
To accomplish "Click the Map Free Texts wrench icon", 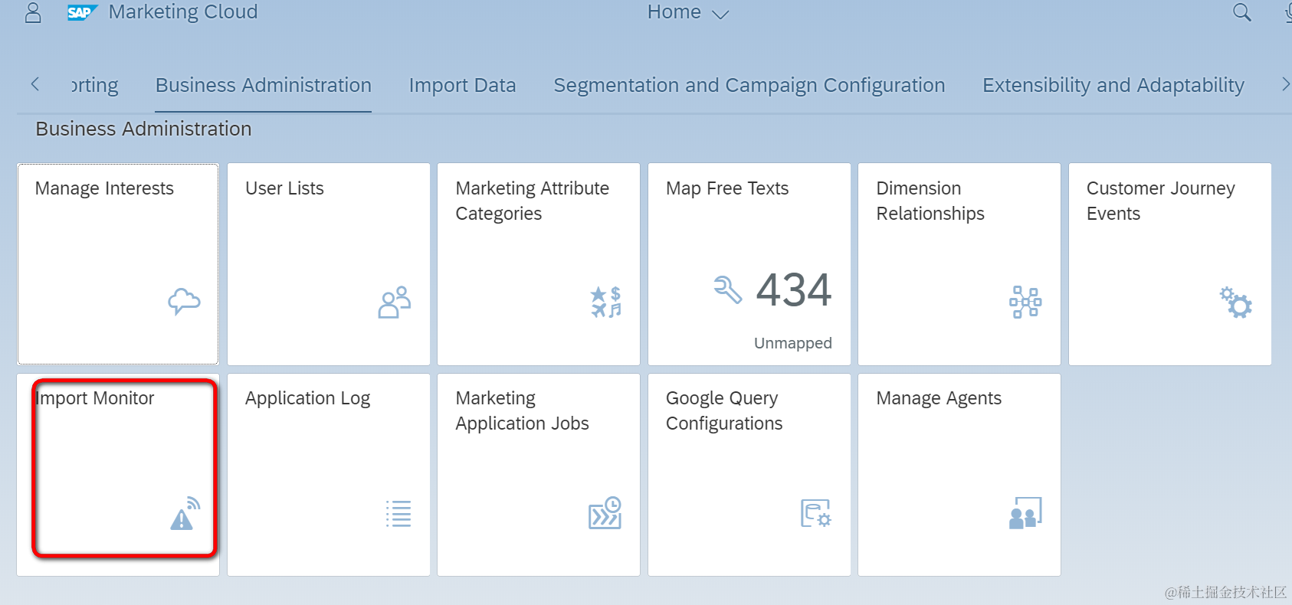I will (x=727, y=289).
